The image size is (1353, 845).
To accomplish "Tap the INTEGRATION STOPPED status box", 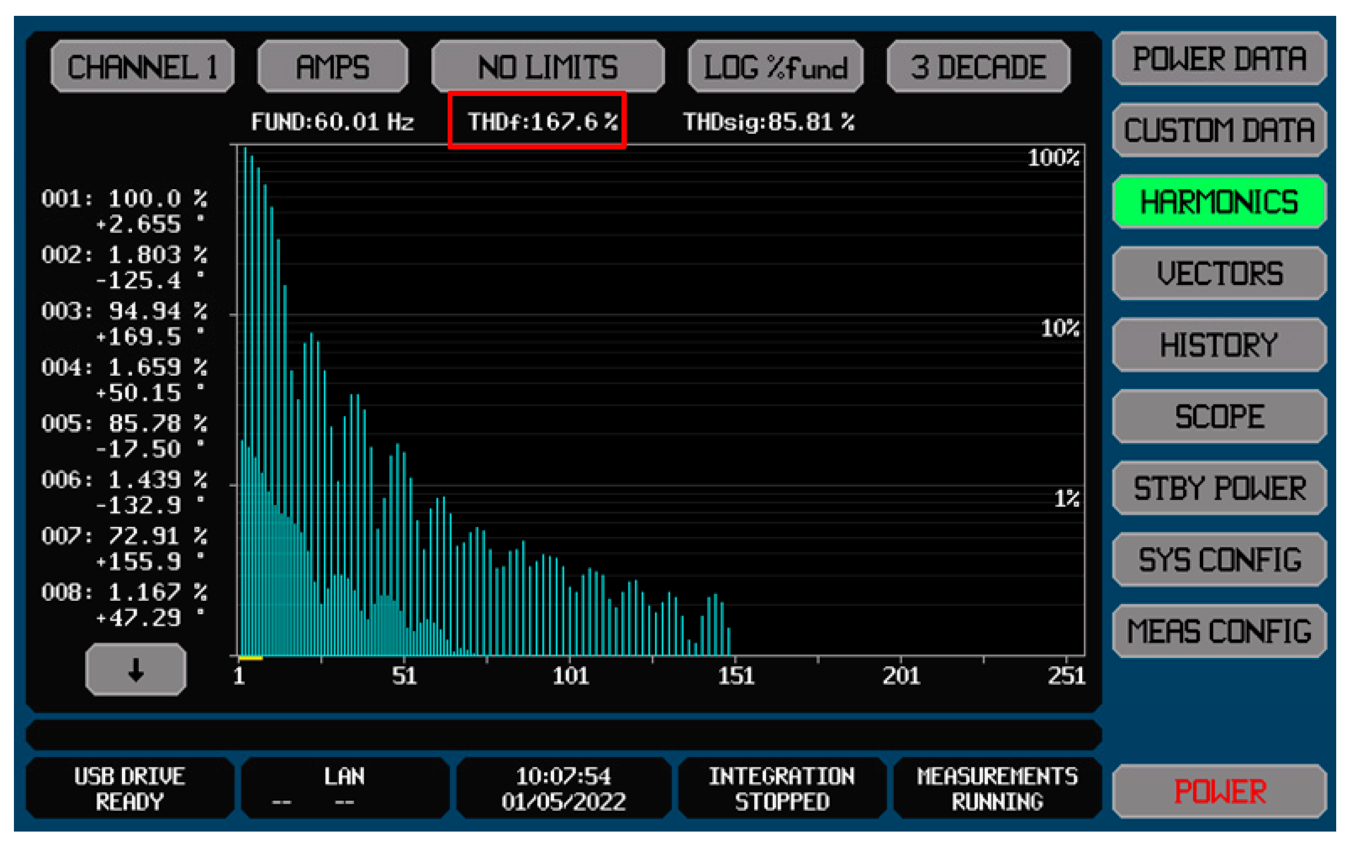I will [781, 788].
